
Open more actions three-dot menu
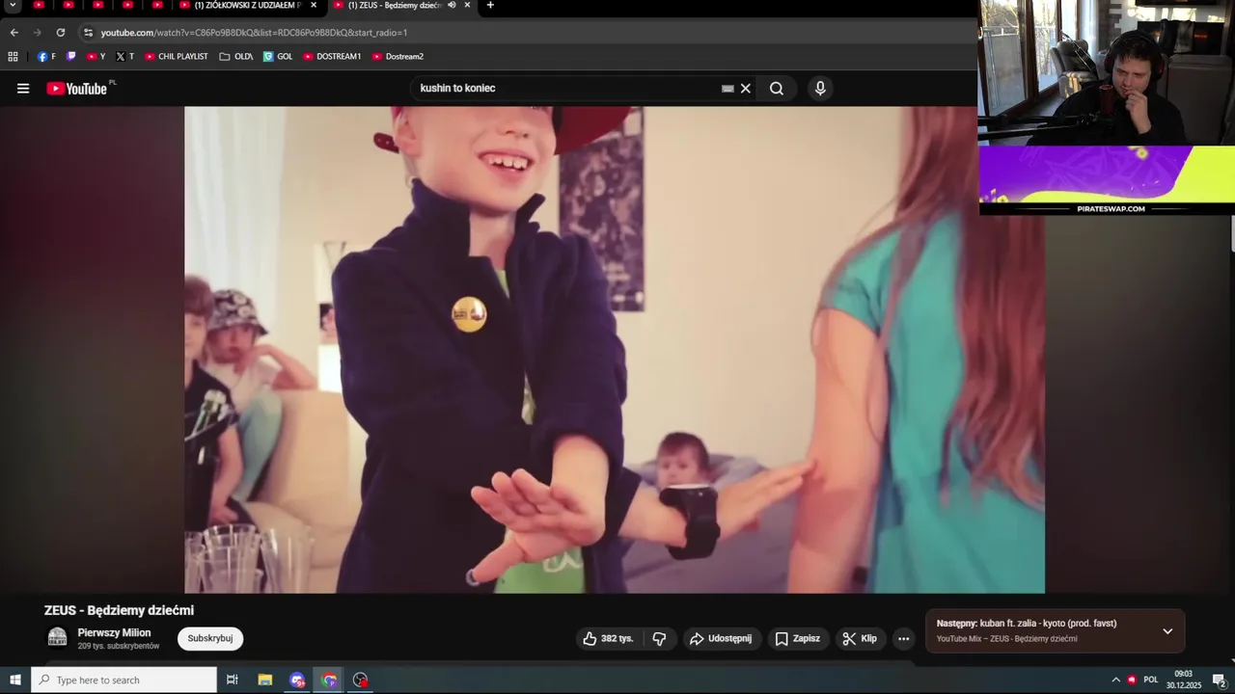coord(903,638)
